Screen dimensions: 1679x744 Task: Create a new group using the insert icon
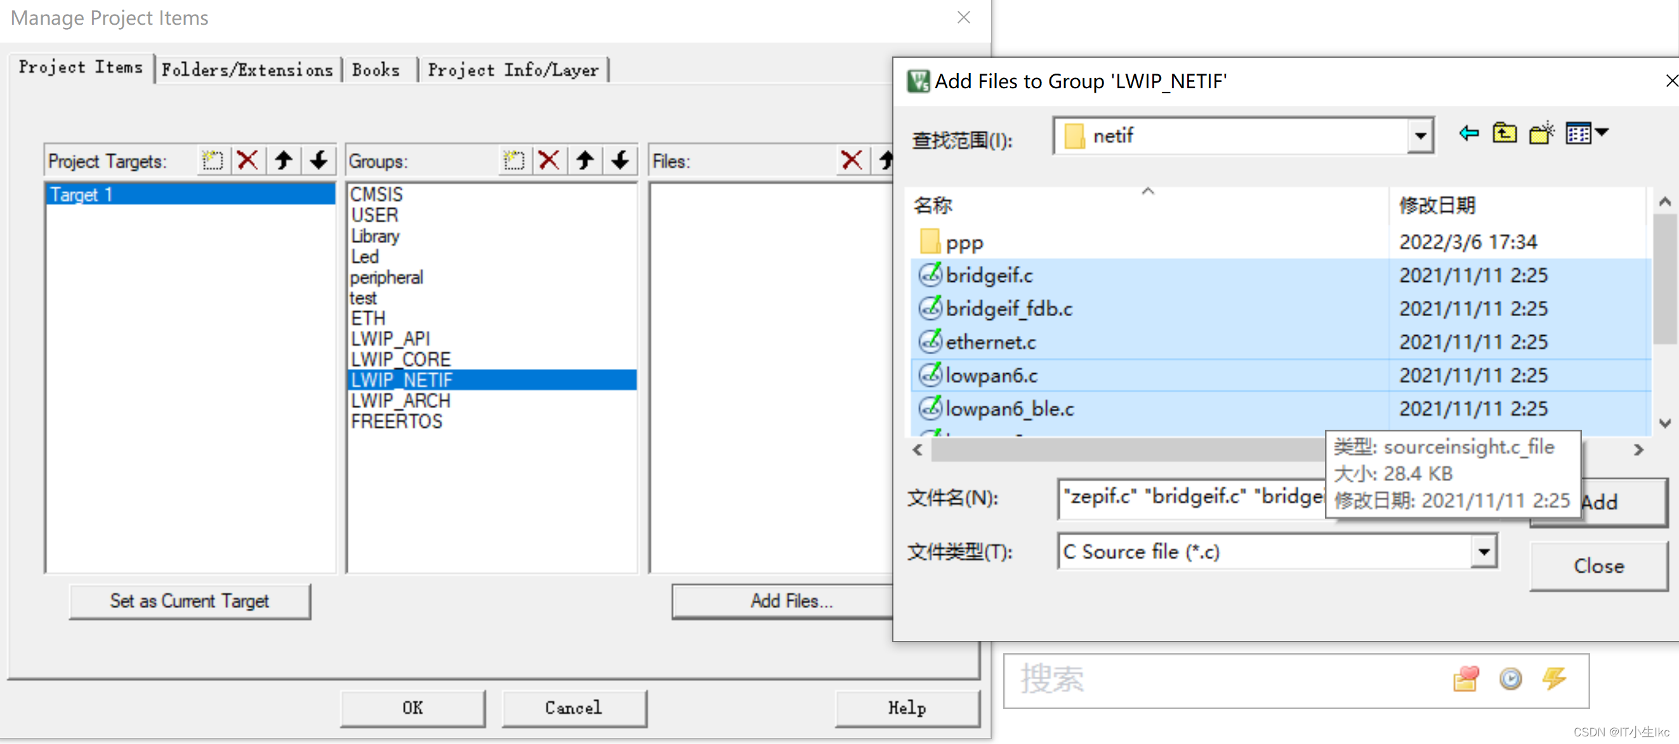pyautogui.click(x=515, y=161)
